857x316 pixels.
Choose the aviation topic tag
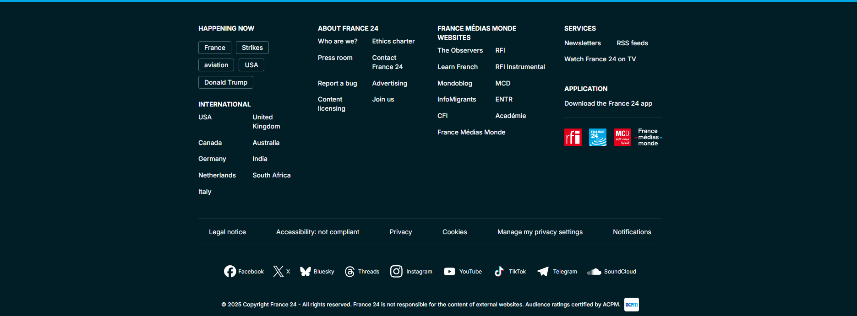pyautogui.click(x=216, y=65)
